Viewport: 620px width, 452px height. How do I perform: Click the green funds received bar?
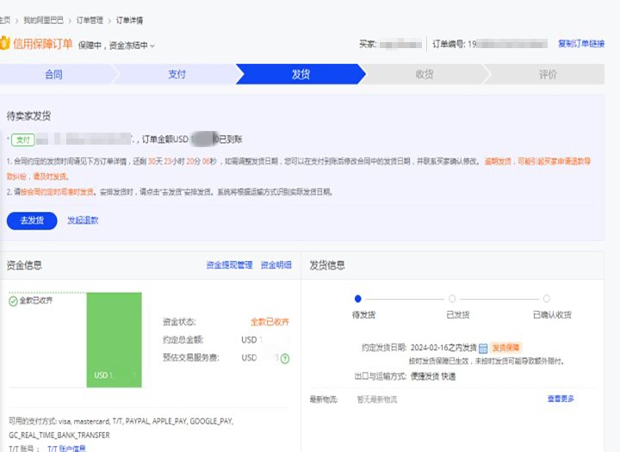114,340
